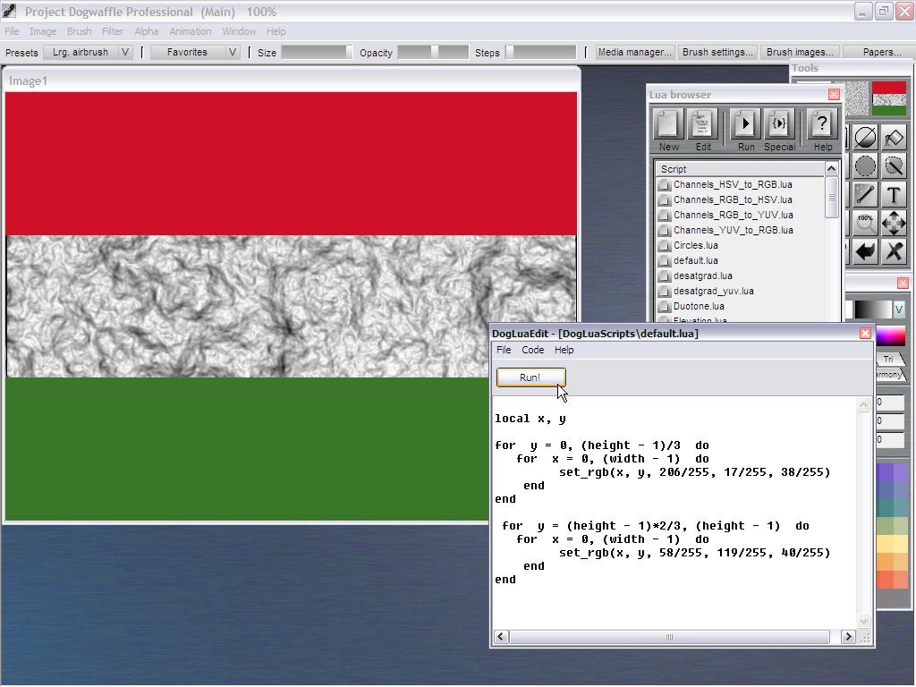
Task: Open the Code menu in DogLuaEdit
Action: 532,350
